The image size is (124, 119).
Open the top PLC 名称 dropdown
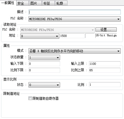click(74, 19)
